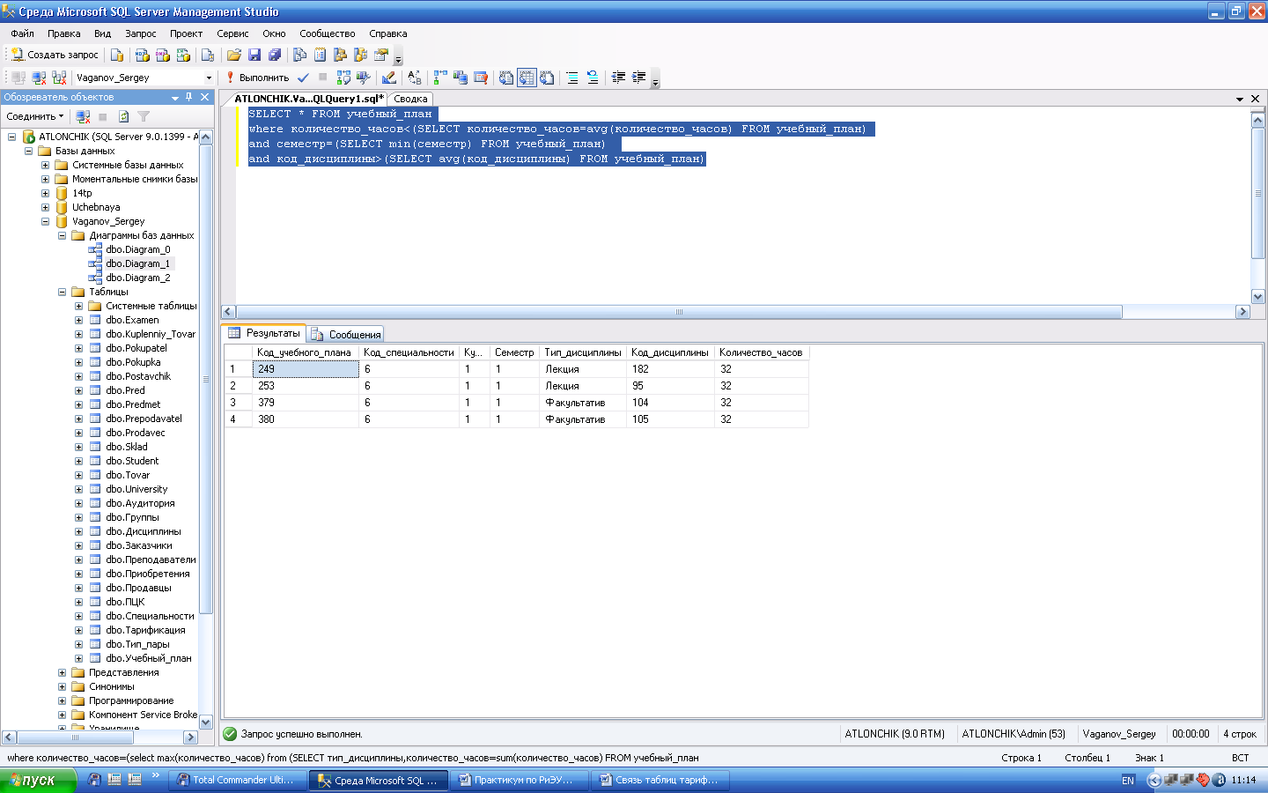Open the active files dropdown arrow in editor
Image resolution: width=1268 pixels, height=793 pixels.
click(x=1240, y=99)
